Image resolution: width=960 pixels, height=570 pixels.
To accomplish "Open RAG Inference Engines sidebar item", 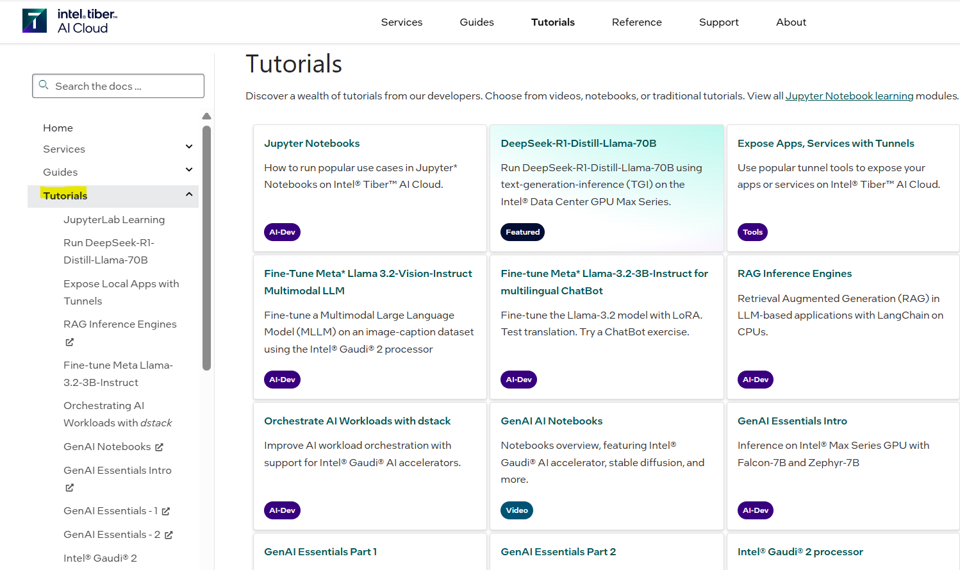I will pyautogui.click(x=120, y=324).
